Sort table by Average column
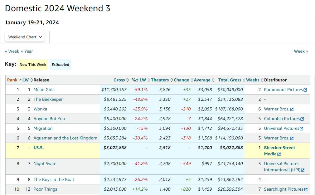The image size is (315, 195). (204, 80)
